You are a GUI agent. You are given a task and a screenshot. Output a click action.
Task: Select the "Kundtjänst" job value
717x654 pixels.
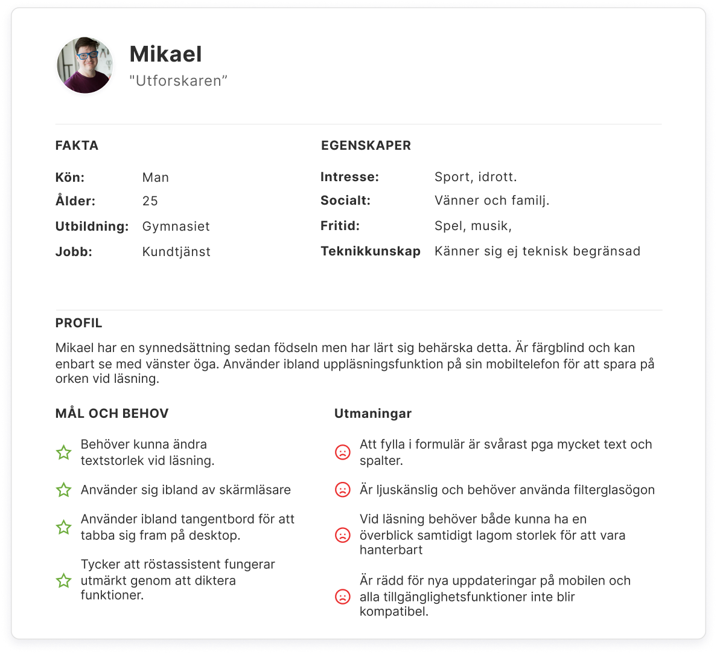(x=176, y=252)
